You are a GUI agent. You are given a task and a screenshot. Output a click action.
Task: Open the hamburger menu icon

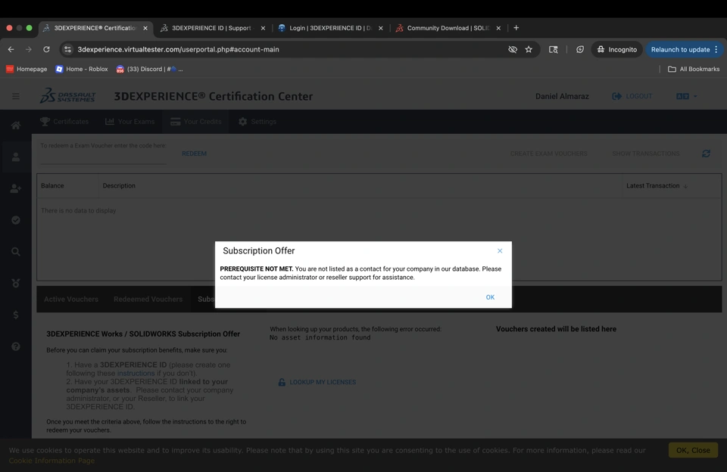point(16,96)
